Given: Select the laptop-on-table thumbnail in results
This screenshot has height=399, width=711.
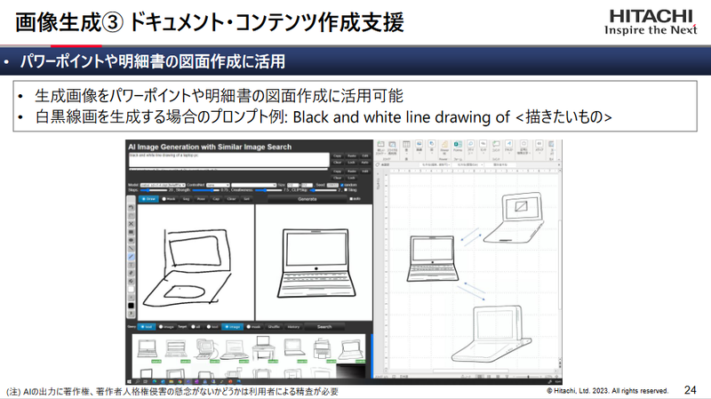Looking at the screenshot, I should point(263,348).
